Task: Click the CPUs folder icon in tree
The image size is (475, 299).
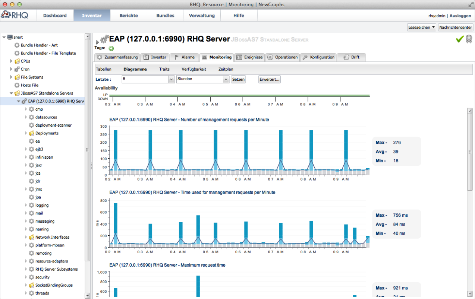Action: coord(17,61)
